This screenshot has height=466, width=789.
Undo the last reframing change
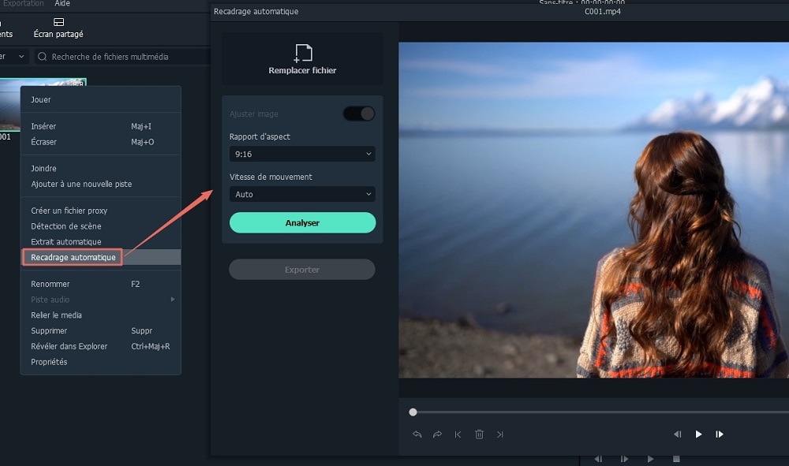coord(417,434)
